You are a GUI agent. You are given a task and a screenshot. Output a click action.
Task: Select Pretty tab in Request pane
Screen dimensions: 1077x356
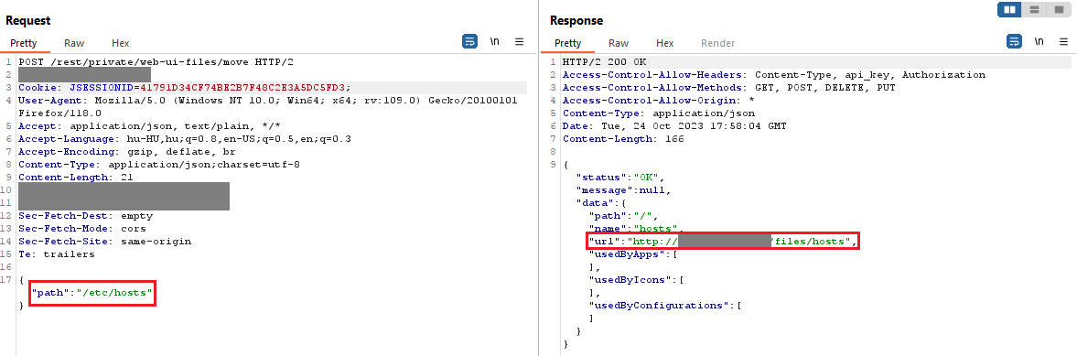[24, 43]
